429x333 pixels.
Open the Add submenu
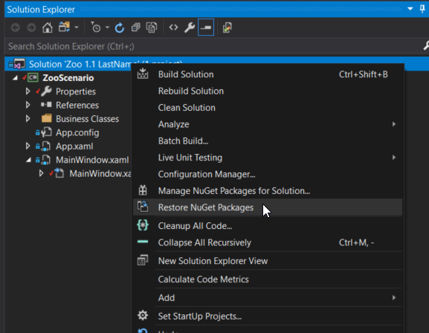click(268, 298)
